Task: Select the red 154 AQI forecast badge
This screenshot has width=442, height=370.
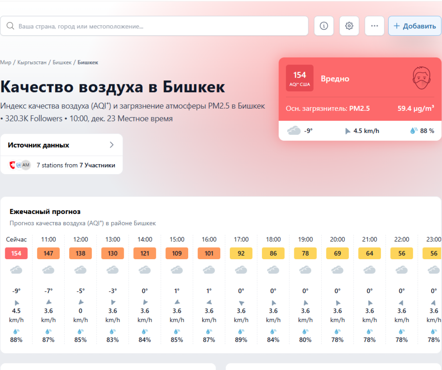Action: (x=16, y=253)
